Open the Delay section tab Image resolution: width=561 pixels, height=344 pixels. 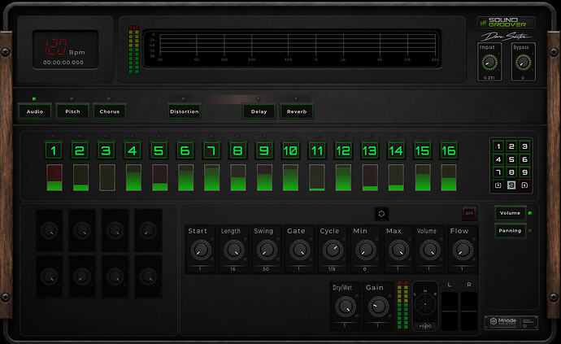point(259,111)
